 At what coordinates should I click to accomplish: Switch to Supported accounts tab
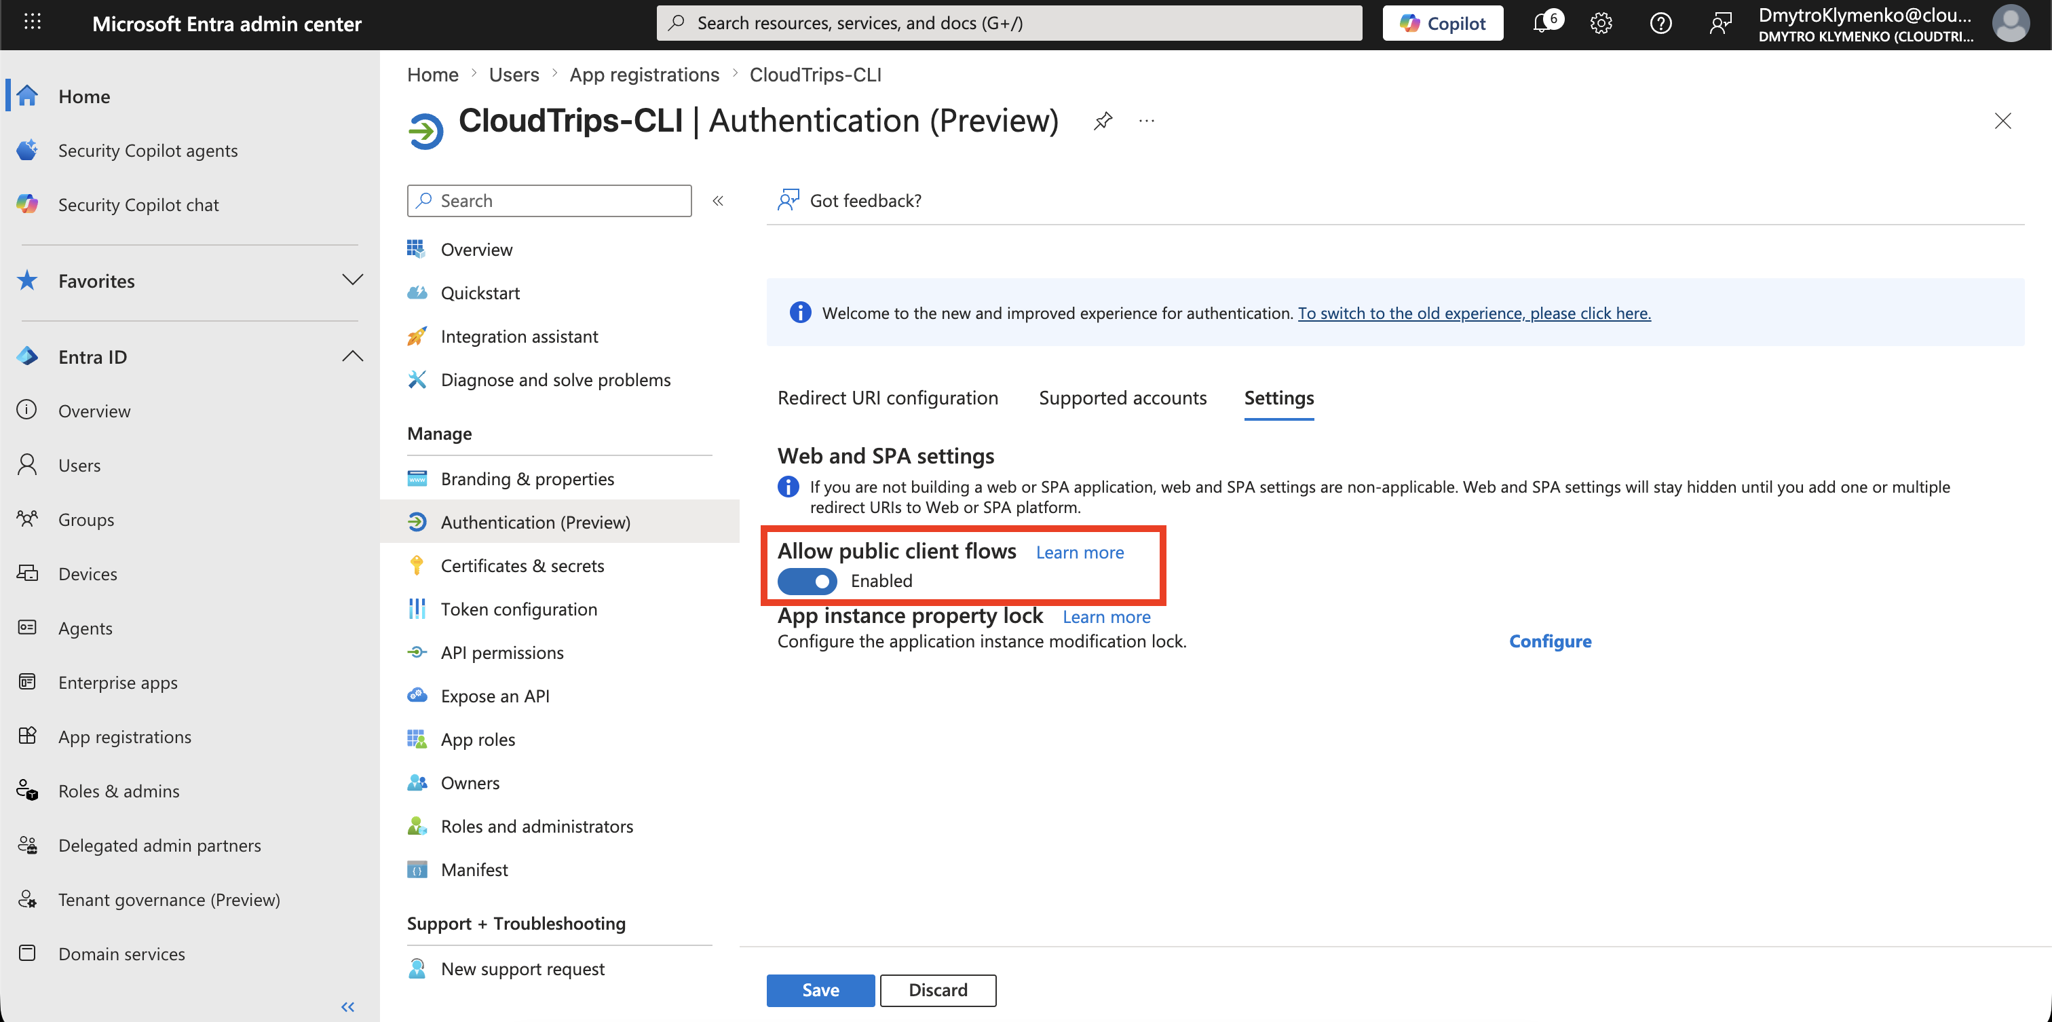[x=1122, y=398]
